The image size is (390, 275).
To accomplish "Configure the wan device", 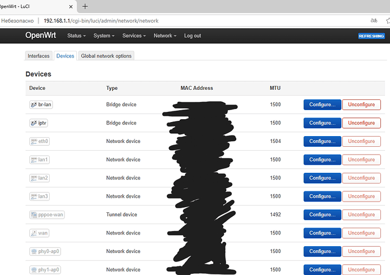I will tap(322, 233).
